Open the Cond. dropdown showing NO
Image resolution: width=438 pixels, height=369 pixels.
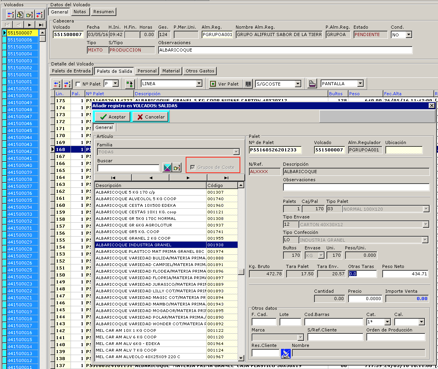(x=408, y=35)
